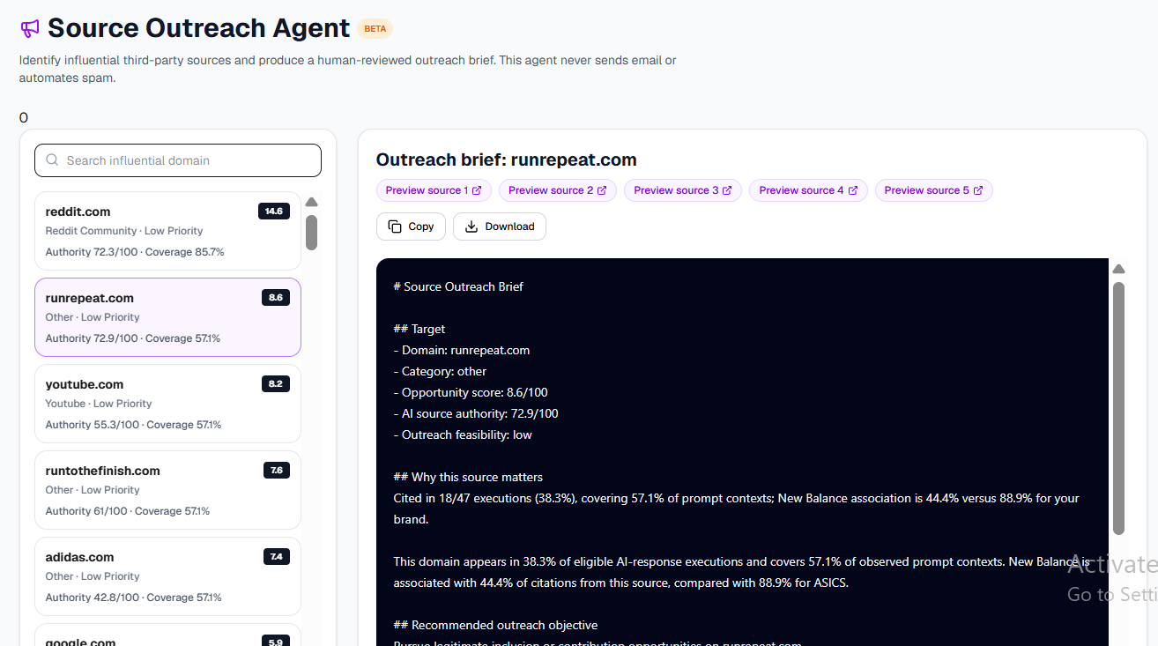1158x646 pixels.
Task: Open the runtothefinish.com domain card
Action: [x=167, y=490]
